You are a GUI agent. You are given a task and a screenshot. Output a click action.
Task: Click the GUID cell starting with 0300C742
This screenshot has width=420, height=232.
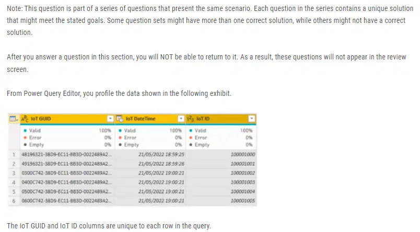67,173
